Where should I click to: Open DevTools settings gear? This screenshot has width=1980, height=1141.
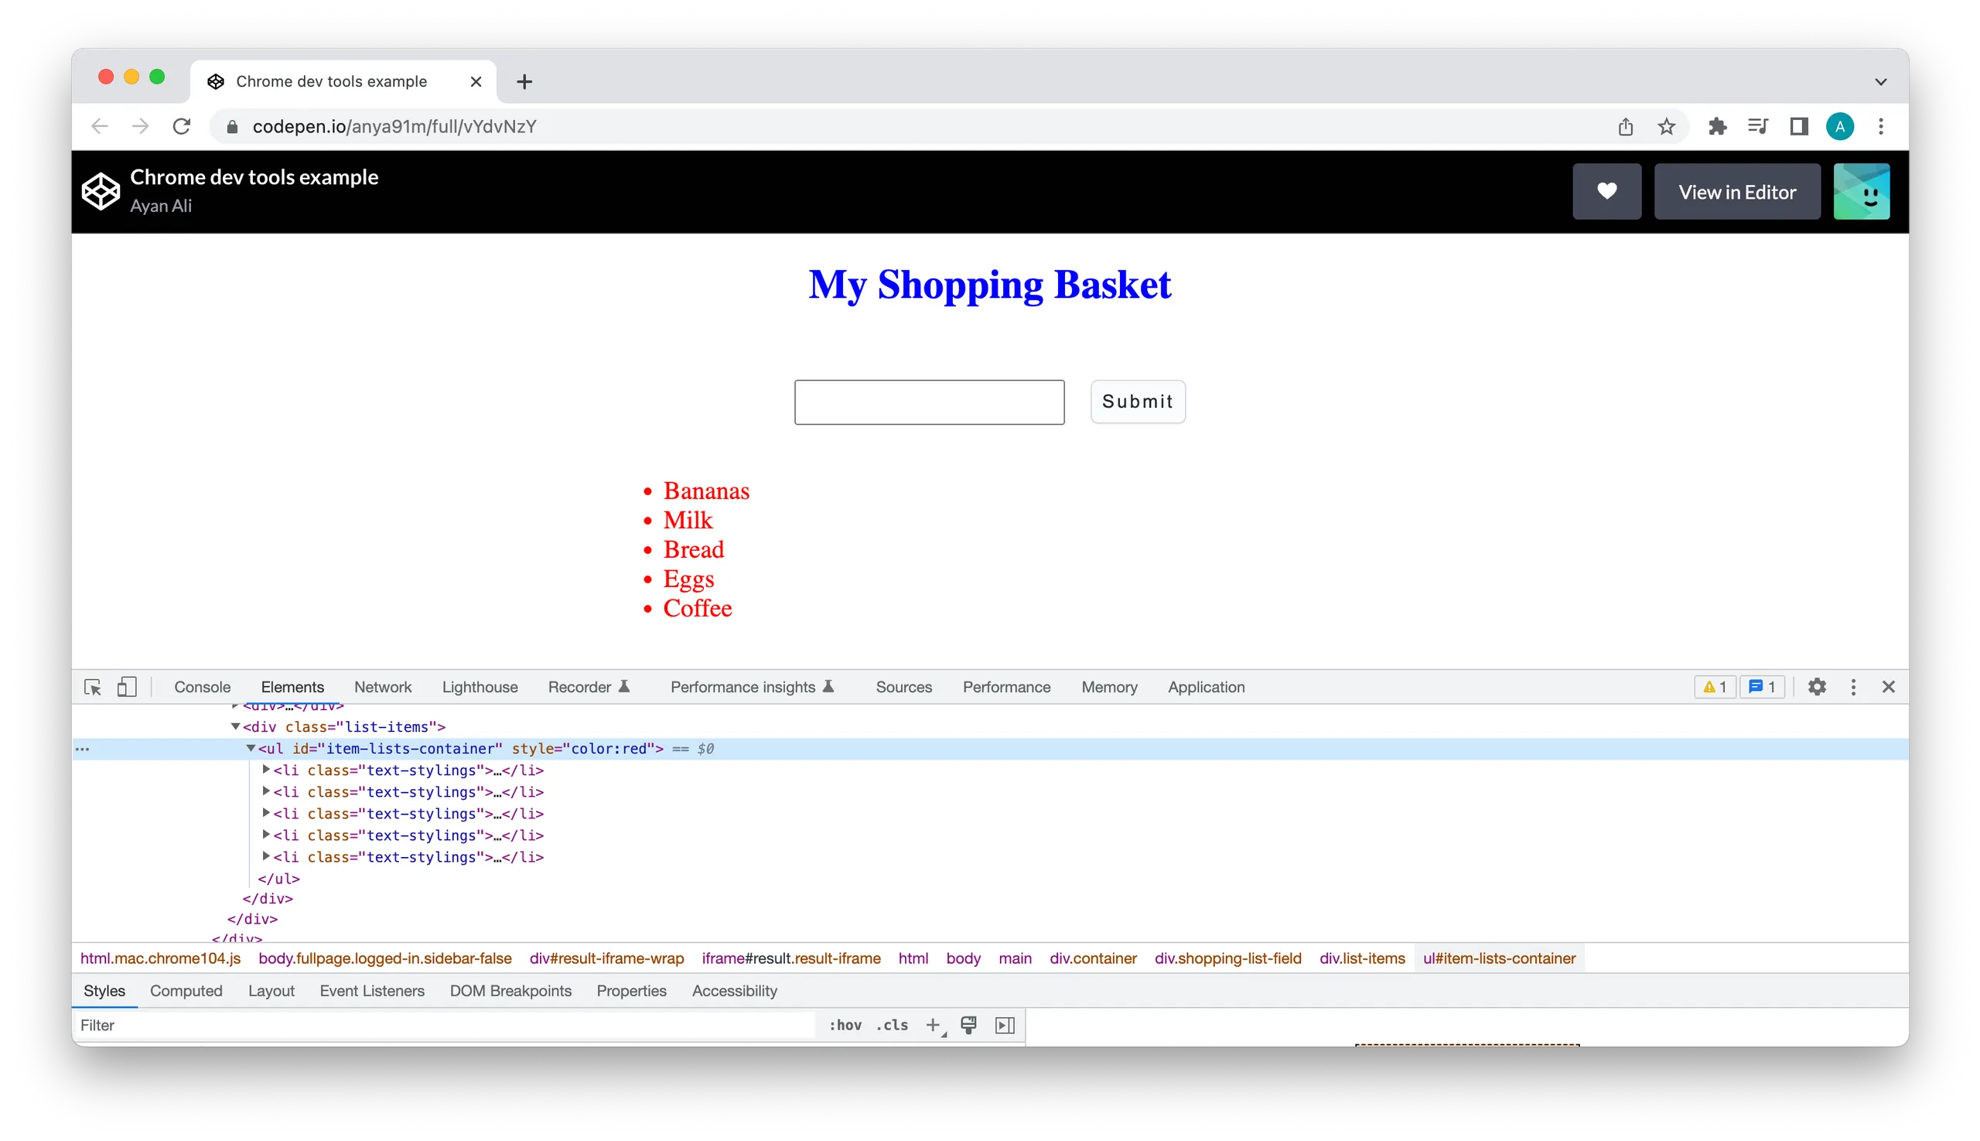1816,687
